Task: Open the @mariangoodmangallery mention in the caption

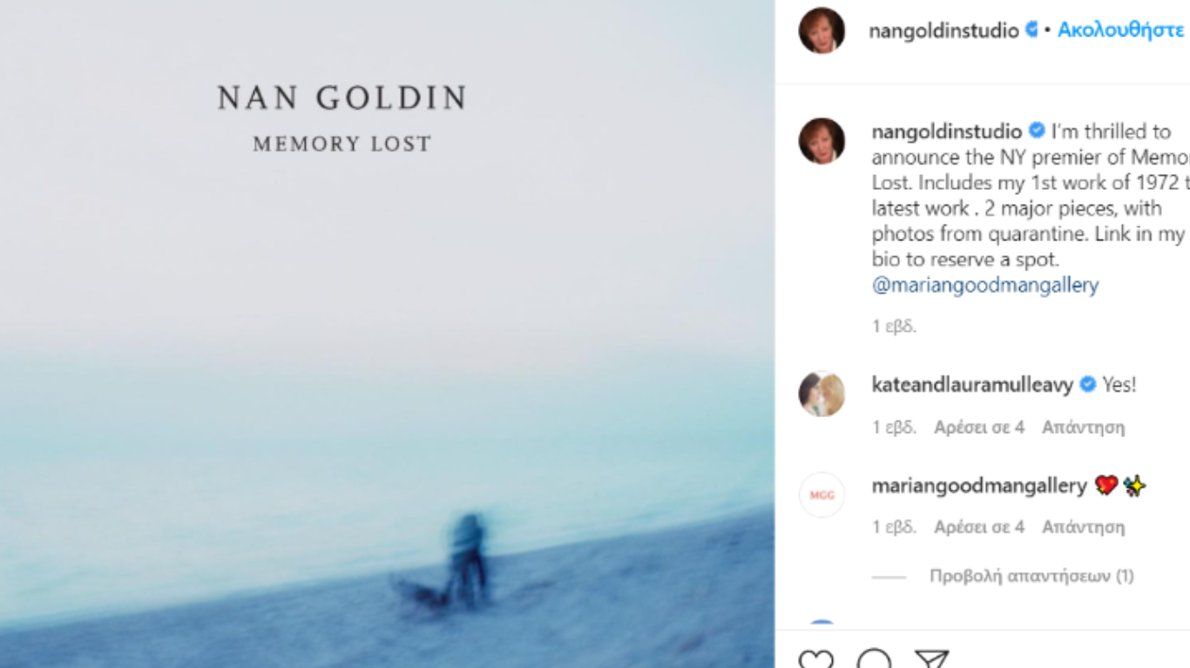Action: [x=985, y=285]
